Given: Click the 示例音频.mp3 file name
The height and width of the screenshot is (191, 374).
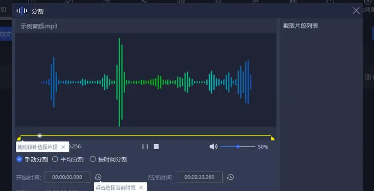Looking at the screenshot, I should [x=39, y=26].
